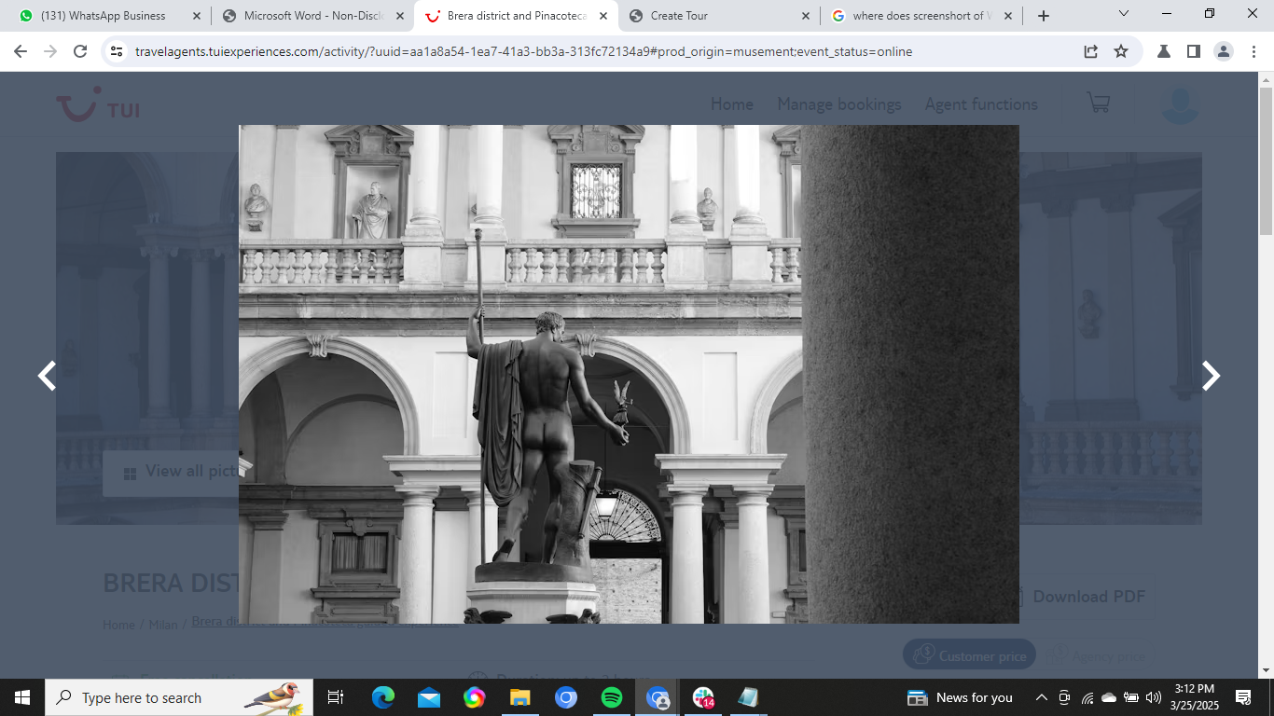
Task: Close the Create Tour tab
Action: 805,16
